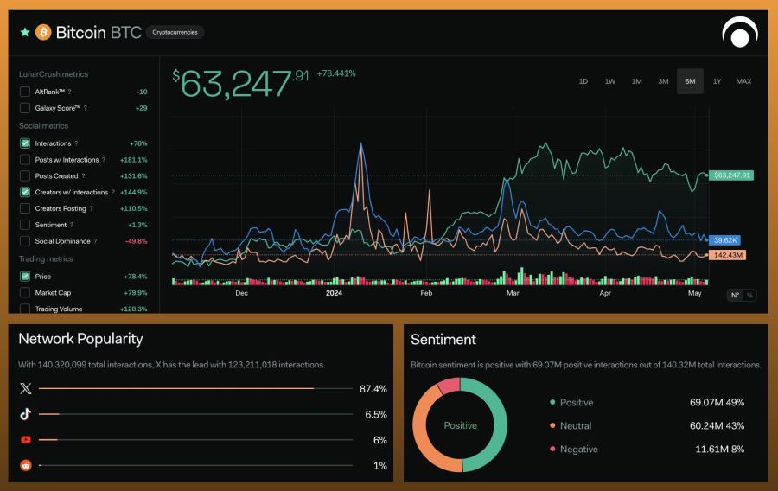The image size is (778, 491).
Task: Check the Posts w/ Interactions checkbox
Action: pyautogui.click(x=25, y=160)
